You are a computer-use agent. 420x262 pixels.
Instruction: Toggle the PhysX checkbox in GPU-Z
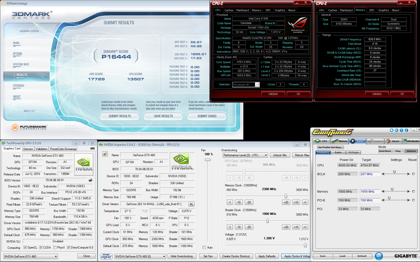(x=55, y=248)
